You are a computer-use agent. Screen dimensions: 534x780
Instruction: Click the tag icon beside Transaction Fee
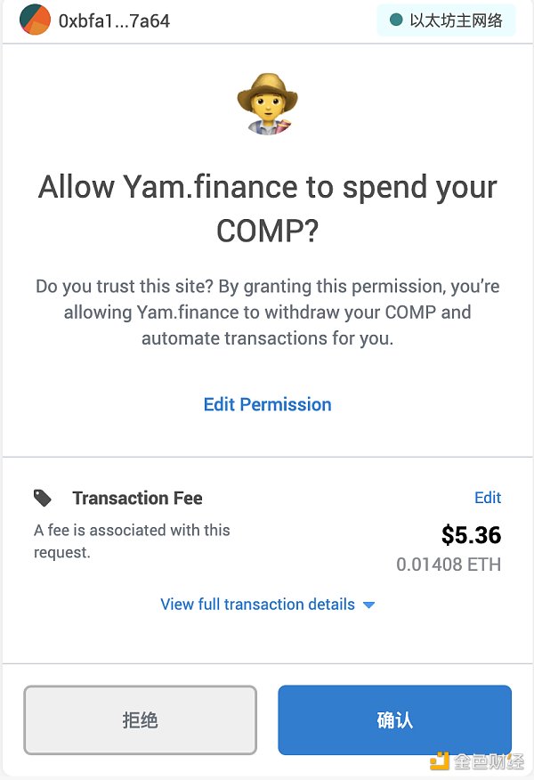coord(43,498)
